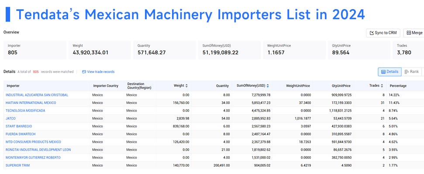
Task: Click the 7,279,999.78 money cell
Action: pos(261,95)
